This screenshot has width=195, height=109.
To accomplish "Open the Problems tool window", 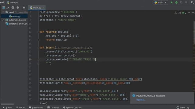I will point(36,107).
